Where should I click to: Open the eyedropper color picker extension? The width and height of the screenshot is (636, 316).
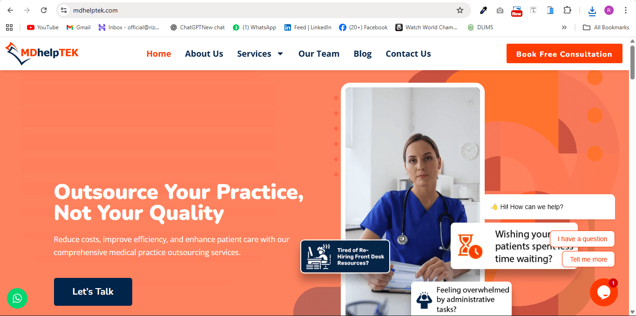click(483, 10)
